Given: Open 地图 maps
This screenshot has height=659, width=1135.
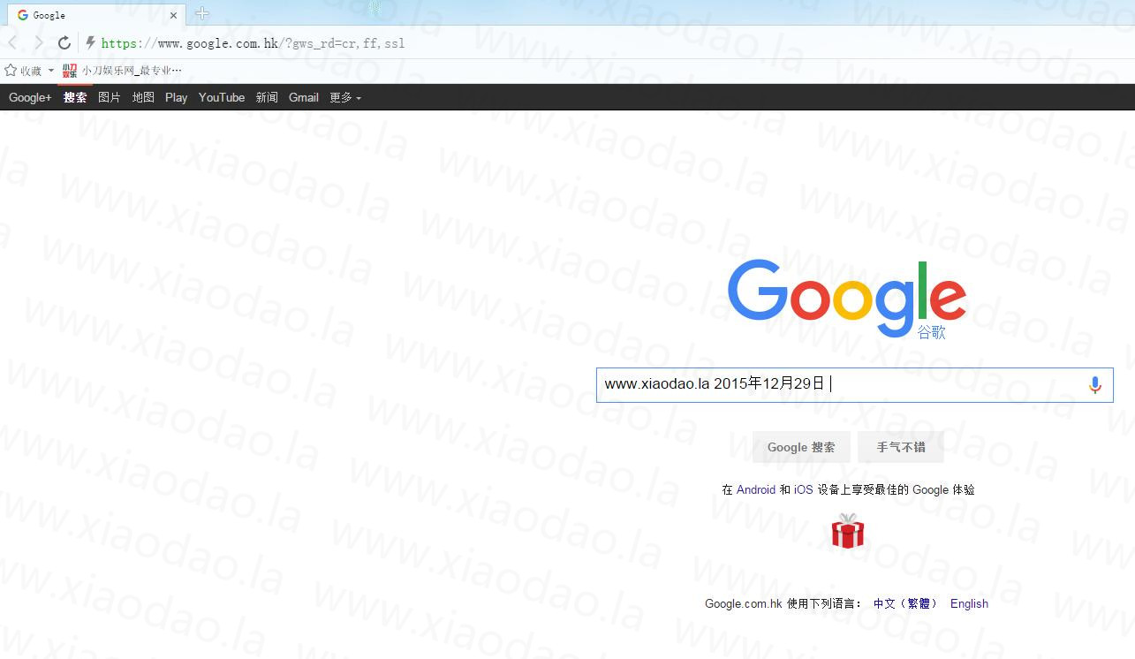Looking at the screenshot, I should (x=143, y=97).
